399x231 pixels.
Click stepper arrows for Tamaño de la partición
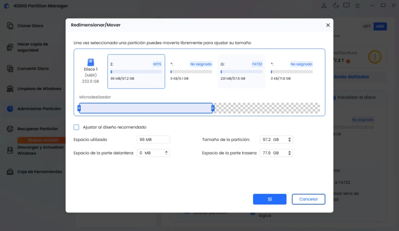click(289, 140)
